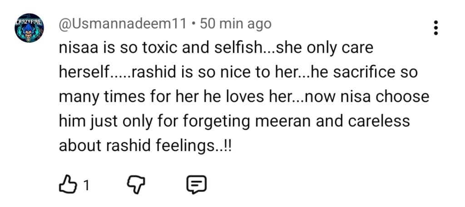
Task: Open the three-dot comment options menu
Action: [x=436, y=28]
